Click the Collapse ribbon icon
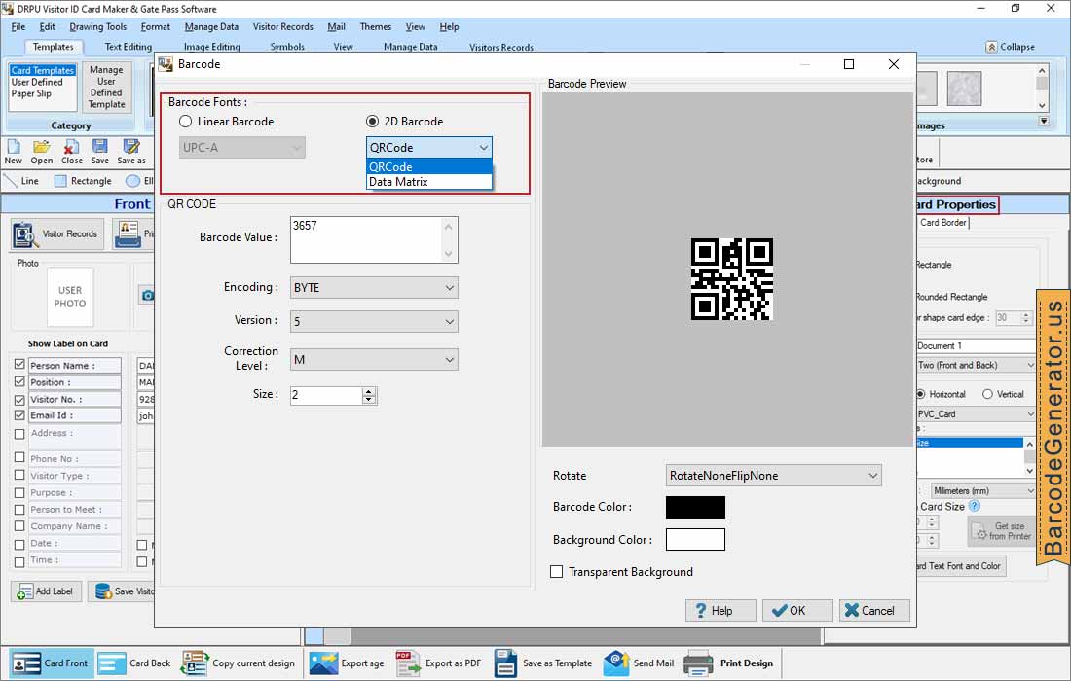The width and height of the screenshot is (1071, 681). pos(991,47)
